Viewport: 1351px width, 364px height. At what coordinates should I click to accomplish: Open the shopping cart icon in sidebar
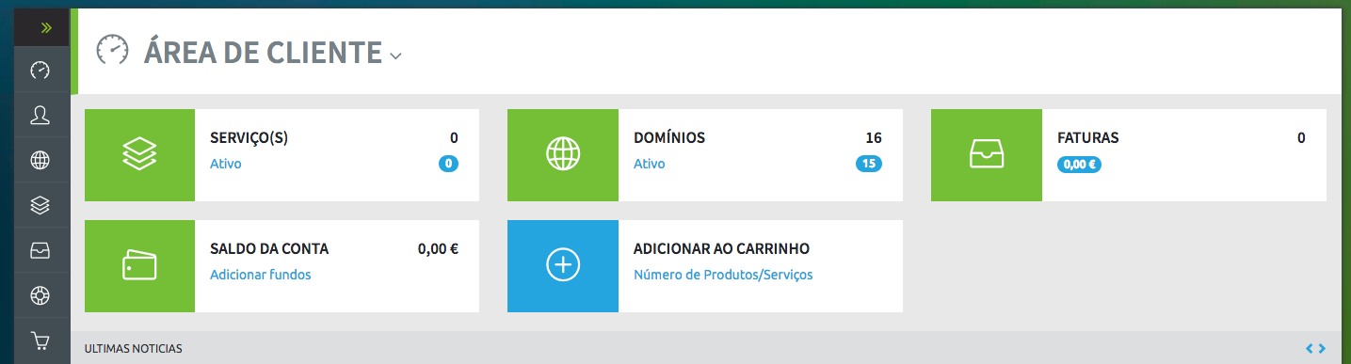40,340
